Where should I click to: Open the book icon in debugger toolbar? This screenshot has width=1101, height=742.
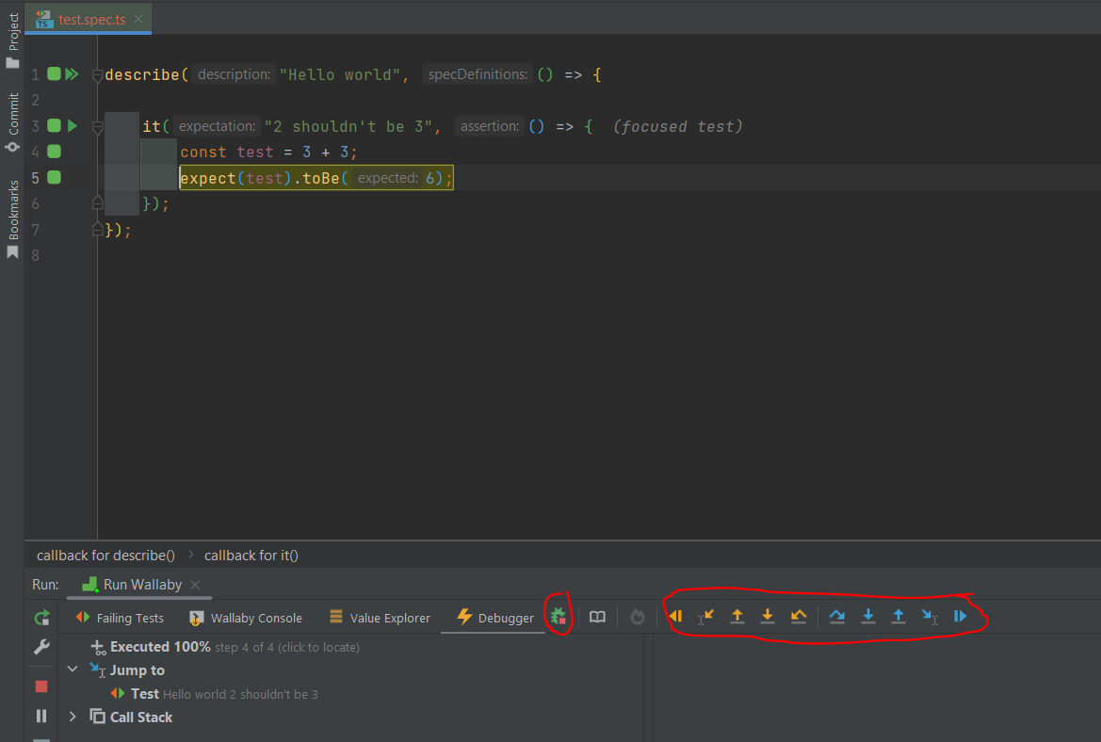click(597, 617)
